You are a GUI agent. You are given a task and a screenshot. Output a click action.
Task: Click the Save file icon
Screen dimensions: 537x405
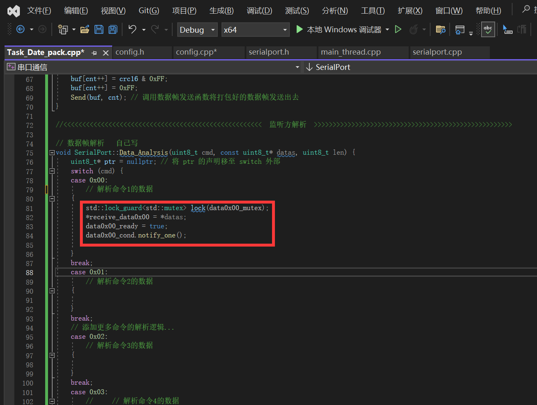tap(99, 29)
